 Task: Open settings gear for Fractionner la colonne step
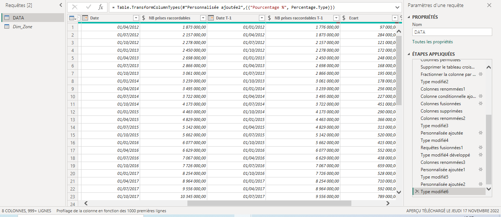[480, 74]
